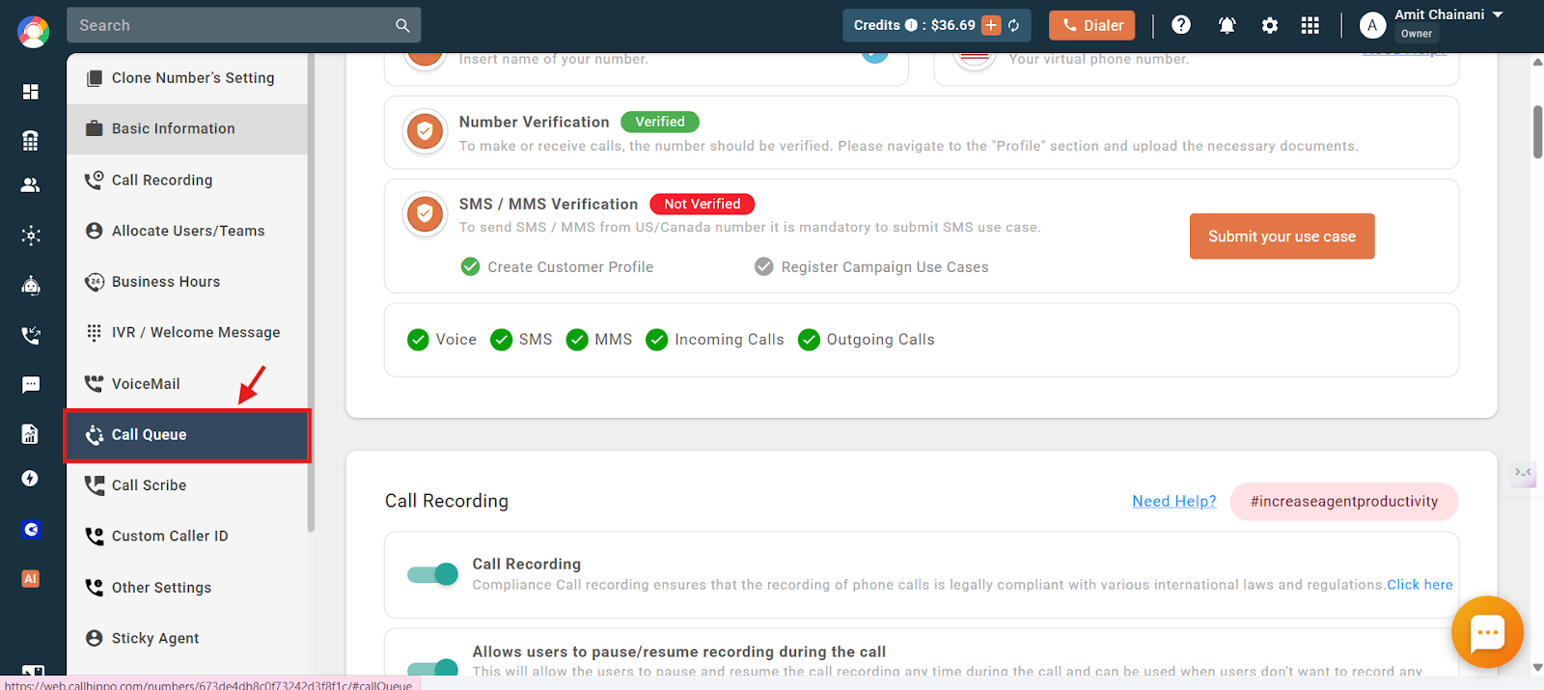Click the Not Verified badge
The height and width of the screenshot is (690, 1544).
point(703,204)
